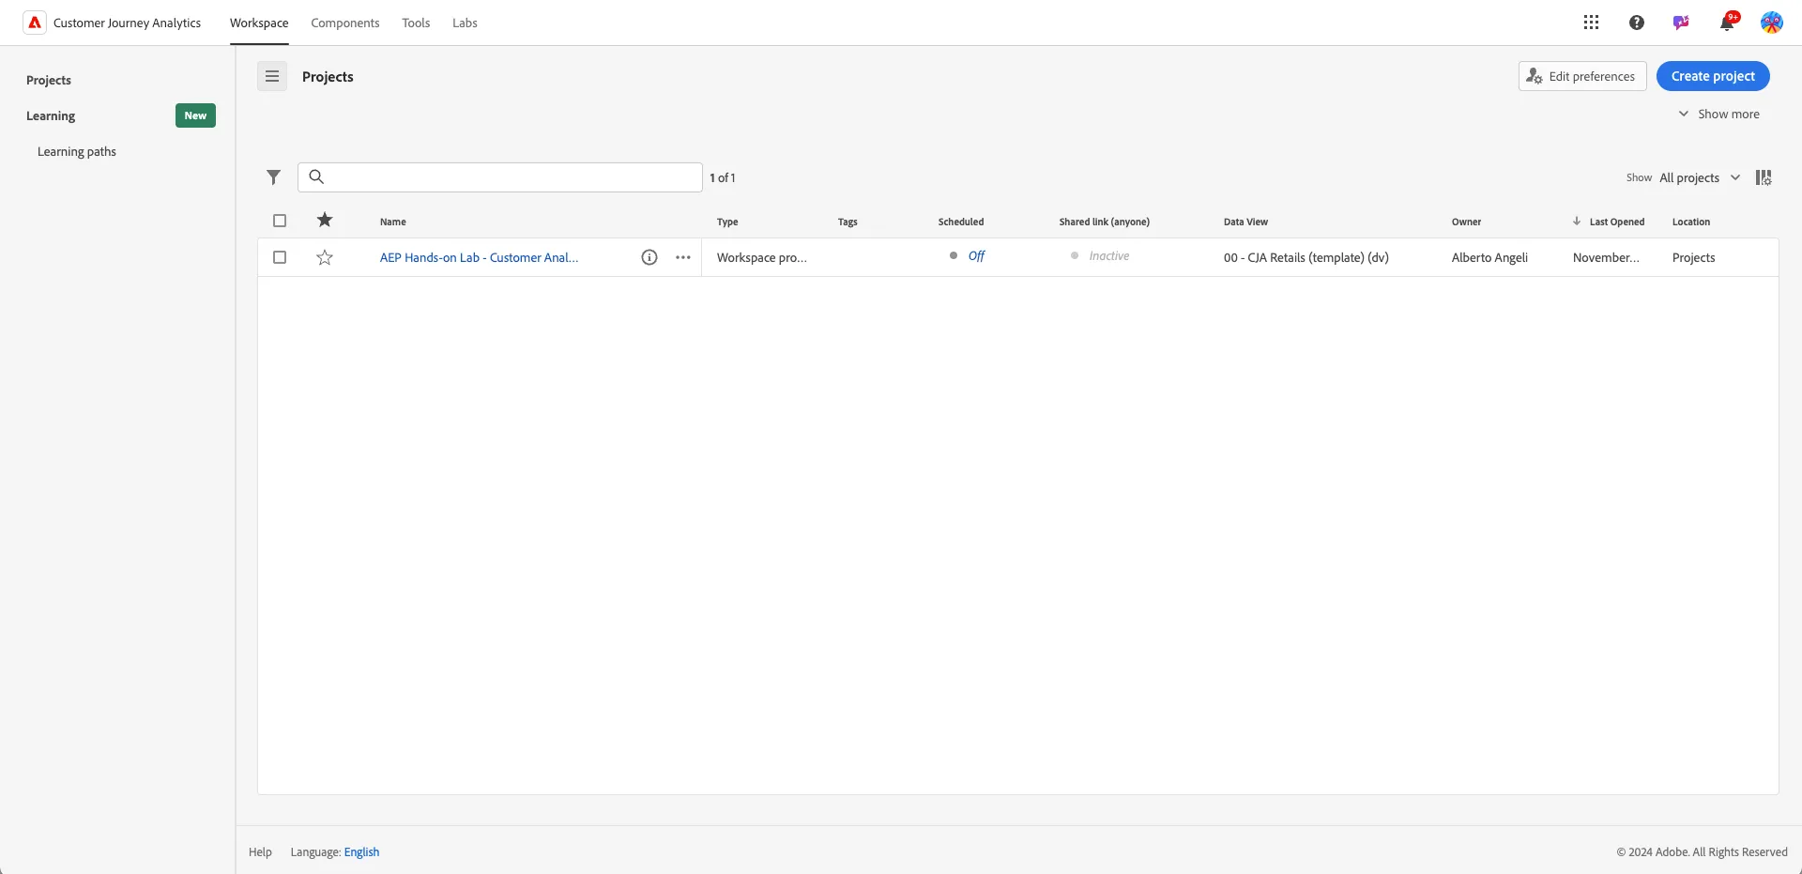Sort by the Scheduled column header

click(961, 222)
